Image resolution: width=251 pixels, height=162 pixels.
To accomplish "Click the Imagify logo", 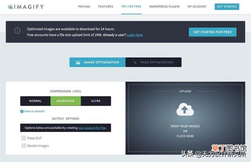I will [26, 7].
